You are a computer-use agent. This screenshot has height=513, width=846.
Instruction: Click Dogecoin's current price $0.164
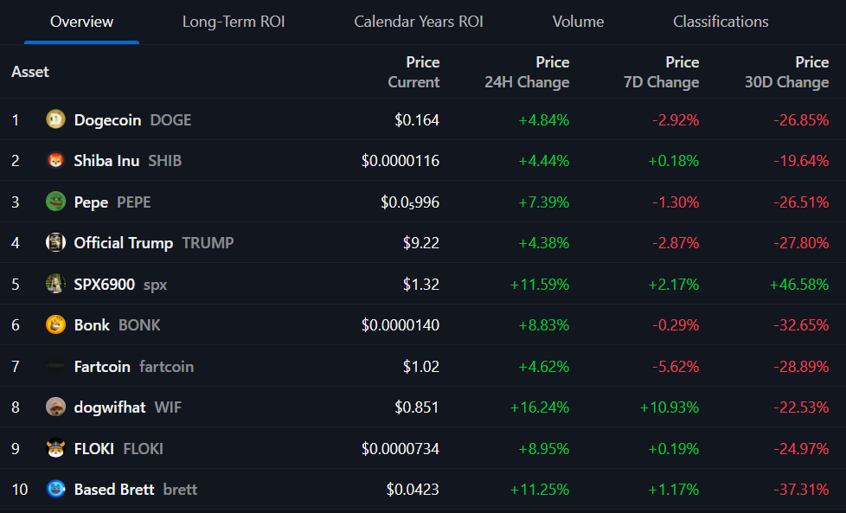417,119
